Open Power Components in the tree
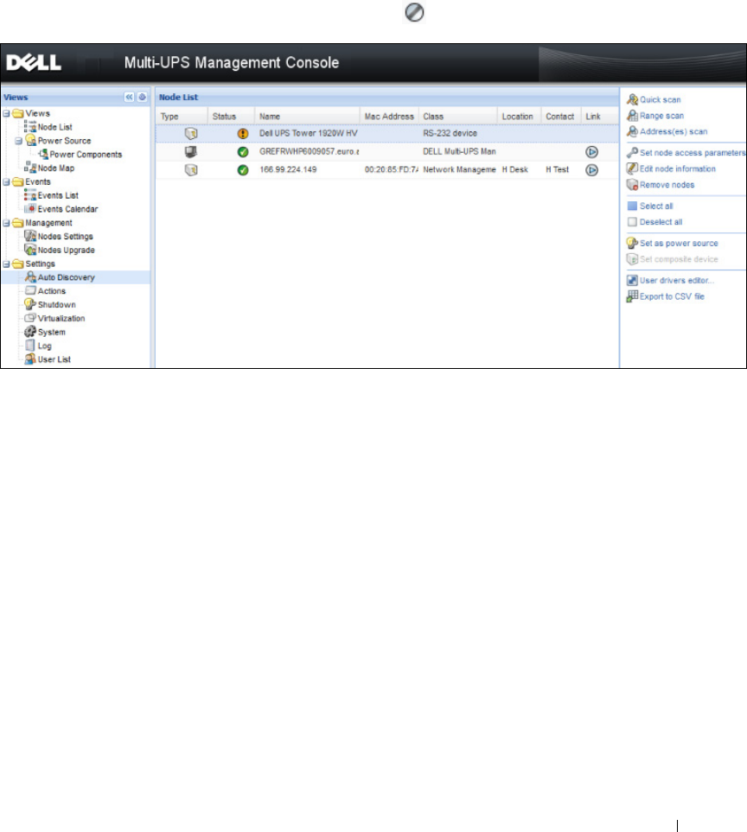This screenshot has height=832, width=747. coord(86,155)
